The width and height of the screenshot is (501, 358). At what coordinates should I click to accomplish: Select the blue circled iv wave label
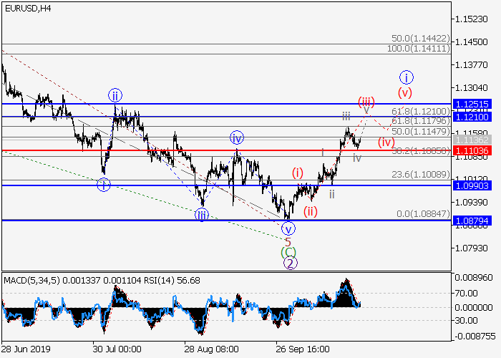[x=237, y=138]
